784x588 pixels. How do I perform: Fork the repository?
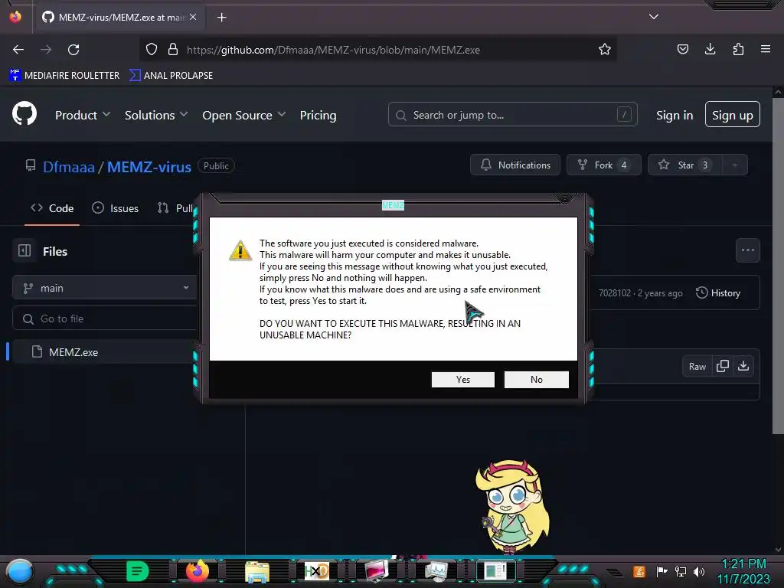[603, 165]
